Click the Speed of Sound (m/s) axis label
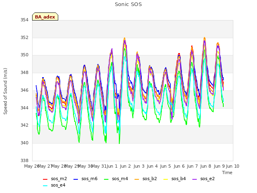 [5, 91]
